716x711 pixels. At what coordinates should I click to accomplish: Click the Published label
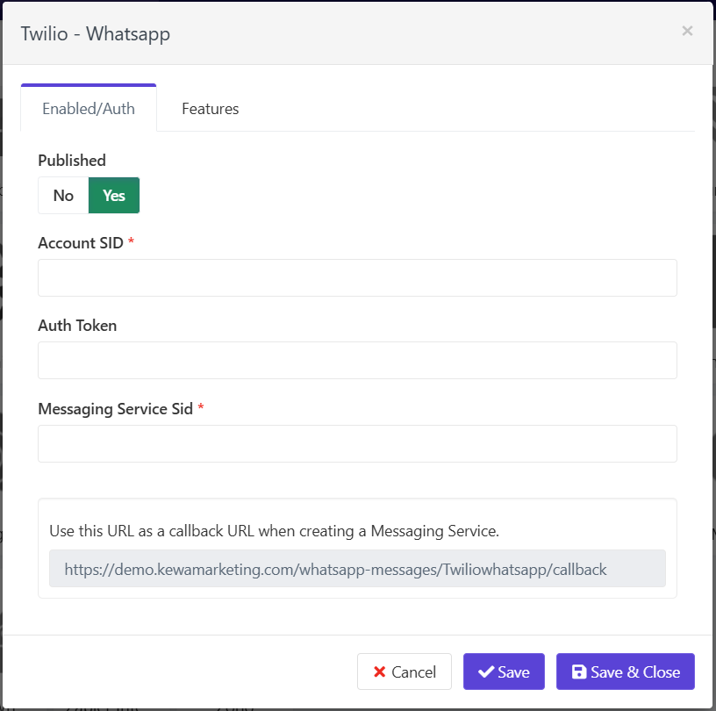tap(72, 161)
